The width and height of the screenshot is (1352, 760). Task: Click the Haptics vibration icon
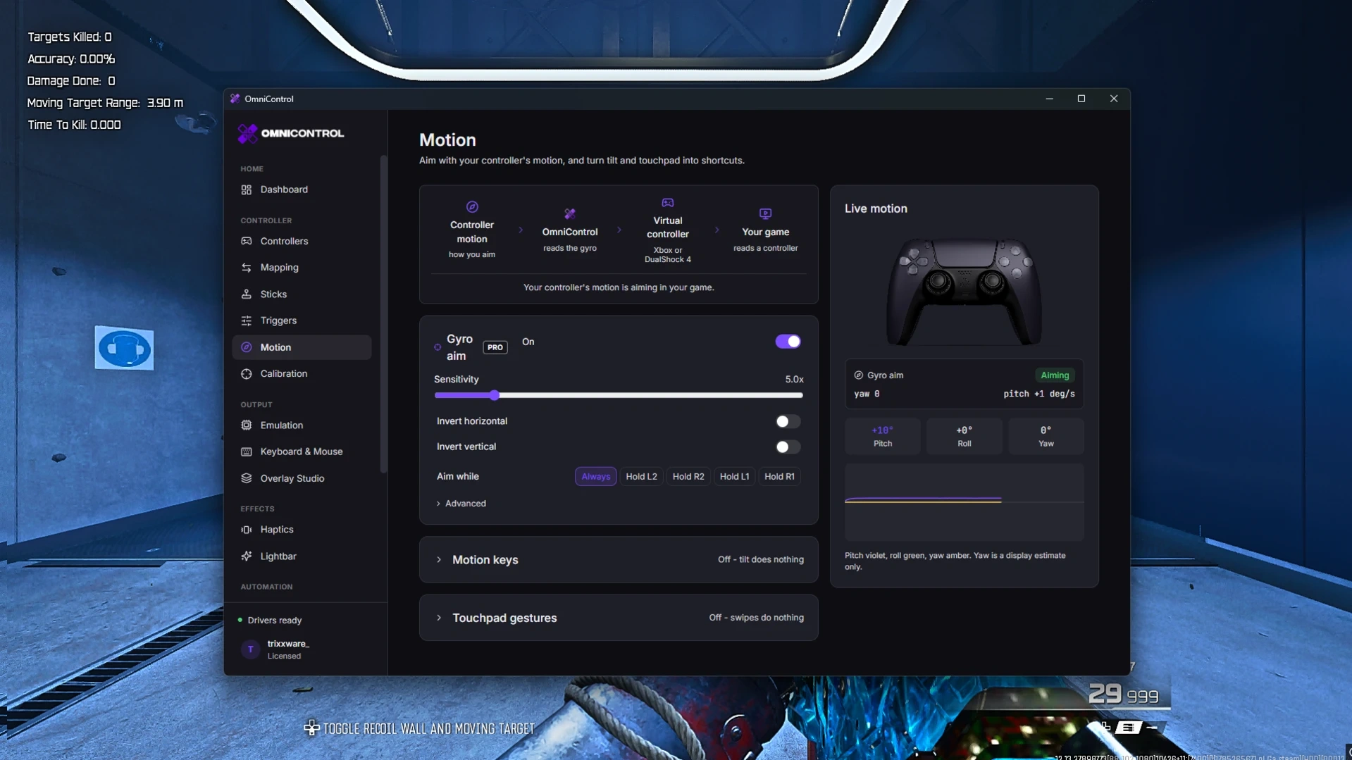pos(246,530)
